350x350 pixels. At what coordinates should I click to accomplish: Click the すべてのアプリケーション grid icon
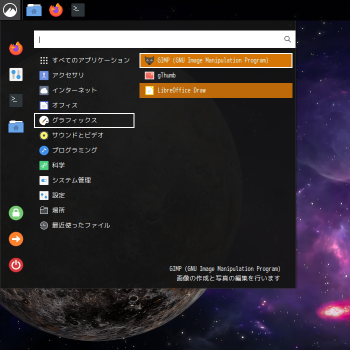pos(44,60)
